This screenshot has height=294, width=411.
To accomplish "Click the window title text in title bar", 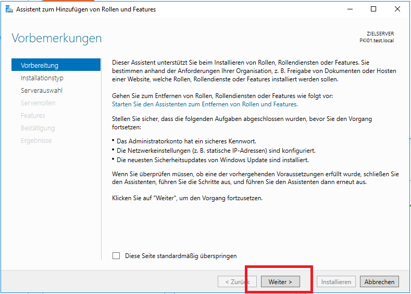I will [86, 9].
